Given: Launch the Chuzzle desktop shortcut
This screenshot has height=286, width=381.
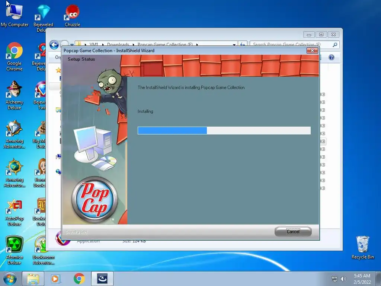Looking at the screenshot, I should point(73,16).
